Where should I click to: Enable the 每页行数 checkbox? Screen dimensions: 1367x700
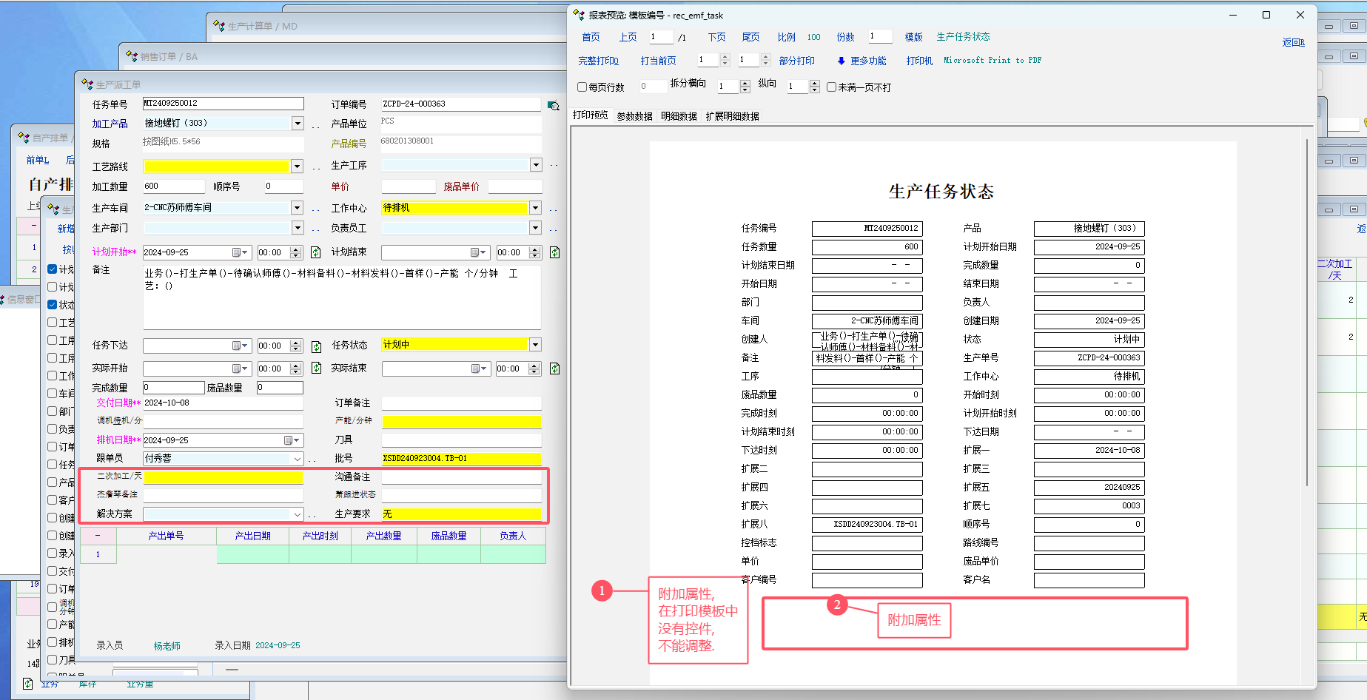(x=582, y=87)
